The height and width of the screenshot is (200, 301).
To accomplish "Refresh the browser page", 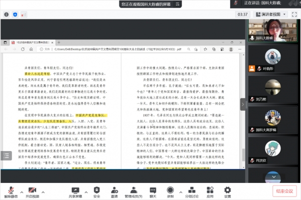I will click(23, 49).
